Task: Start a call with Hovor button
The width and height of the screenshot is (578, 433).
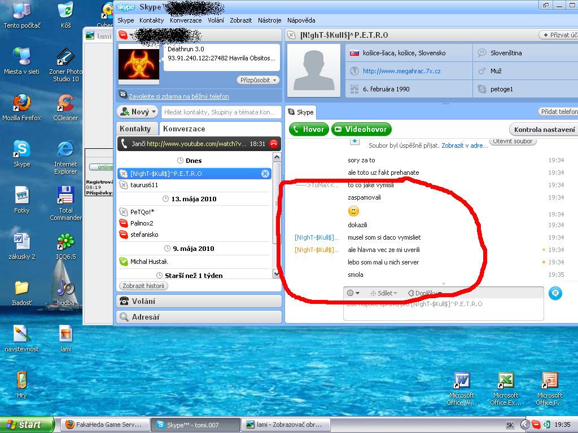Action: [309, 129]
